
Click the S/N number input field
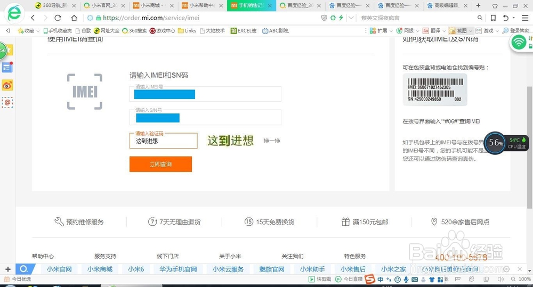pos(205,118)
